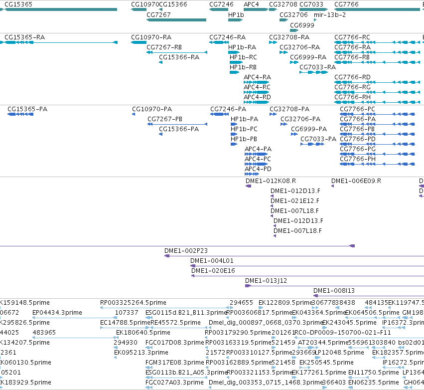Click the HP1b-RA transcript label
The image size is (424, 390).
pos(242,47)
